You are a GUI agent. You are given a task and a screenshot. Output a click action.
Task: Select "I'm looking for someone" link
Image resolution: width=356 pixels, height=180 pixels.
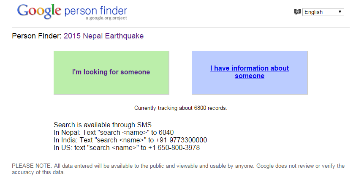(x=111, y=72)
